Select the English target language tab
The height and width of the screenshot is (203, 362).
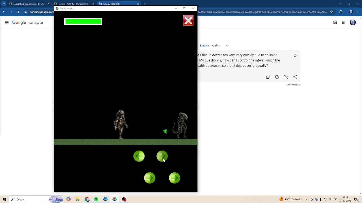(x=204, y=45)
